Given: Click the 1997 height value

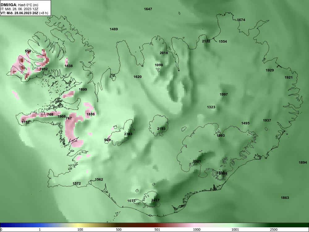Looking at the screenshot, I should (x=224, y=94).
